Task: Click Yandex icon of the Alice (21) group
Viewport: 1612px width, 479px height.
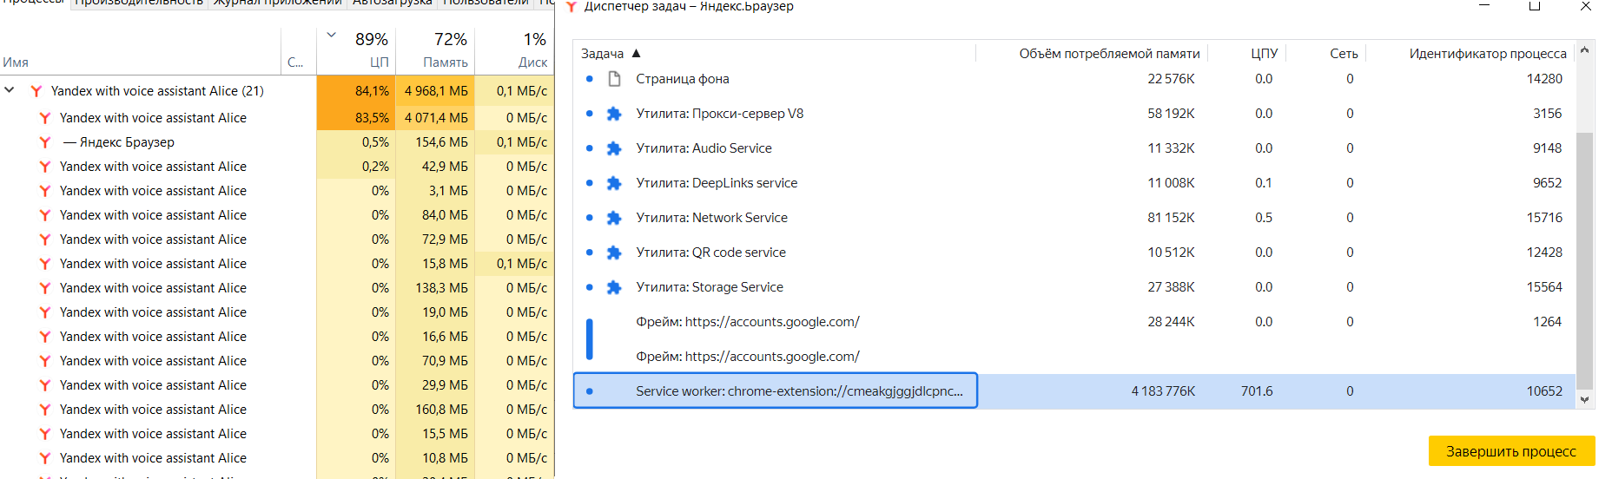Action: coord(36,91)
